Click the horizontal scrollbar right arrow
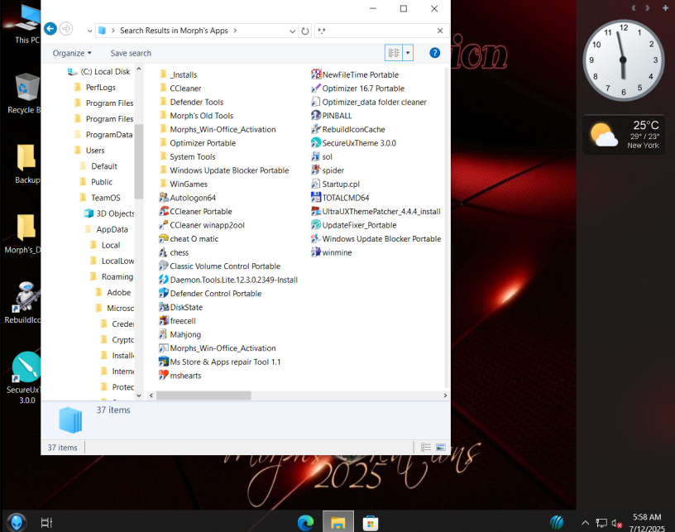675x532 pixels. click(x=445, y=395)
